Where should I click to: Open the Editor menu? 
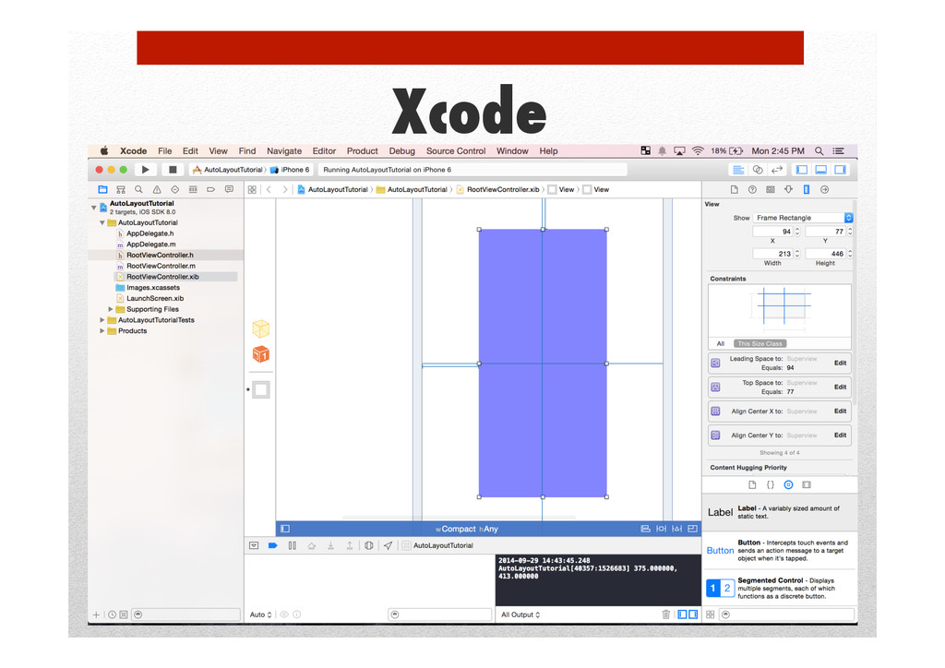click(x=324, y=151)
